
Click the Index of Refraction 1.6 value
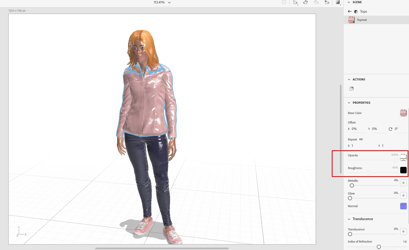click(x=405, y=242)
